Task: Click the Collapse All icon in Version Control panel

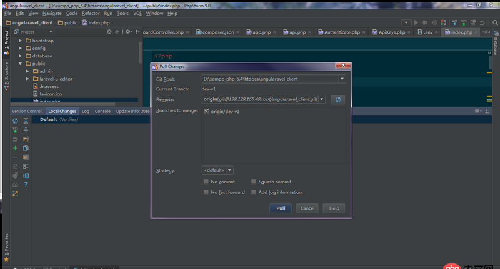Action: (x=26, y=130)
